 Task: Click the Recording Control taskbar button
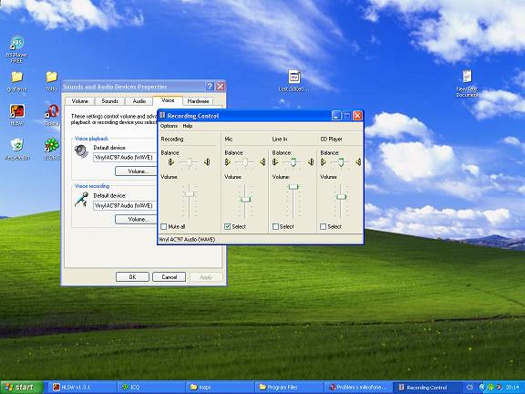(427, 388)
